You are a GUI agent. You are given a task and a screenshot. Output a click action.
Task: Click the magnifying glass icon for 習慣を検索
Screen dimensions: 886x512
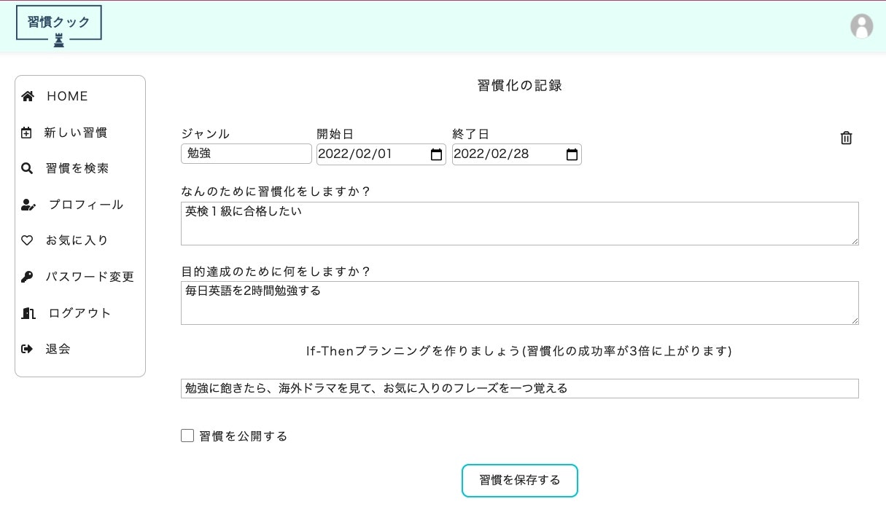(27, 168)
